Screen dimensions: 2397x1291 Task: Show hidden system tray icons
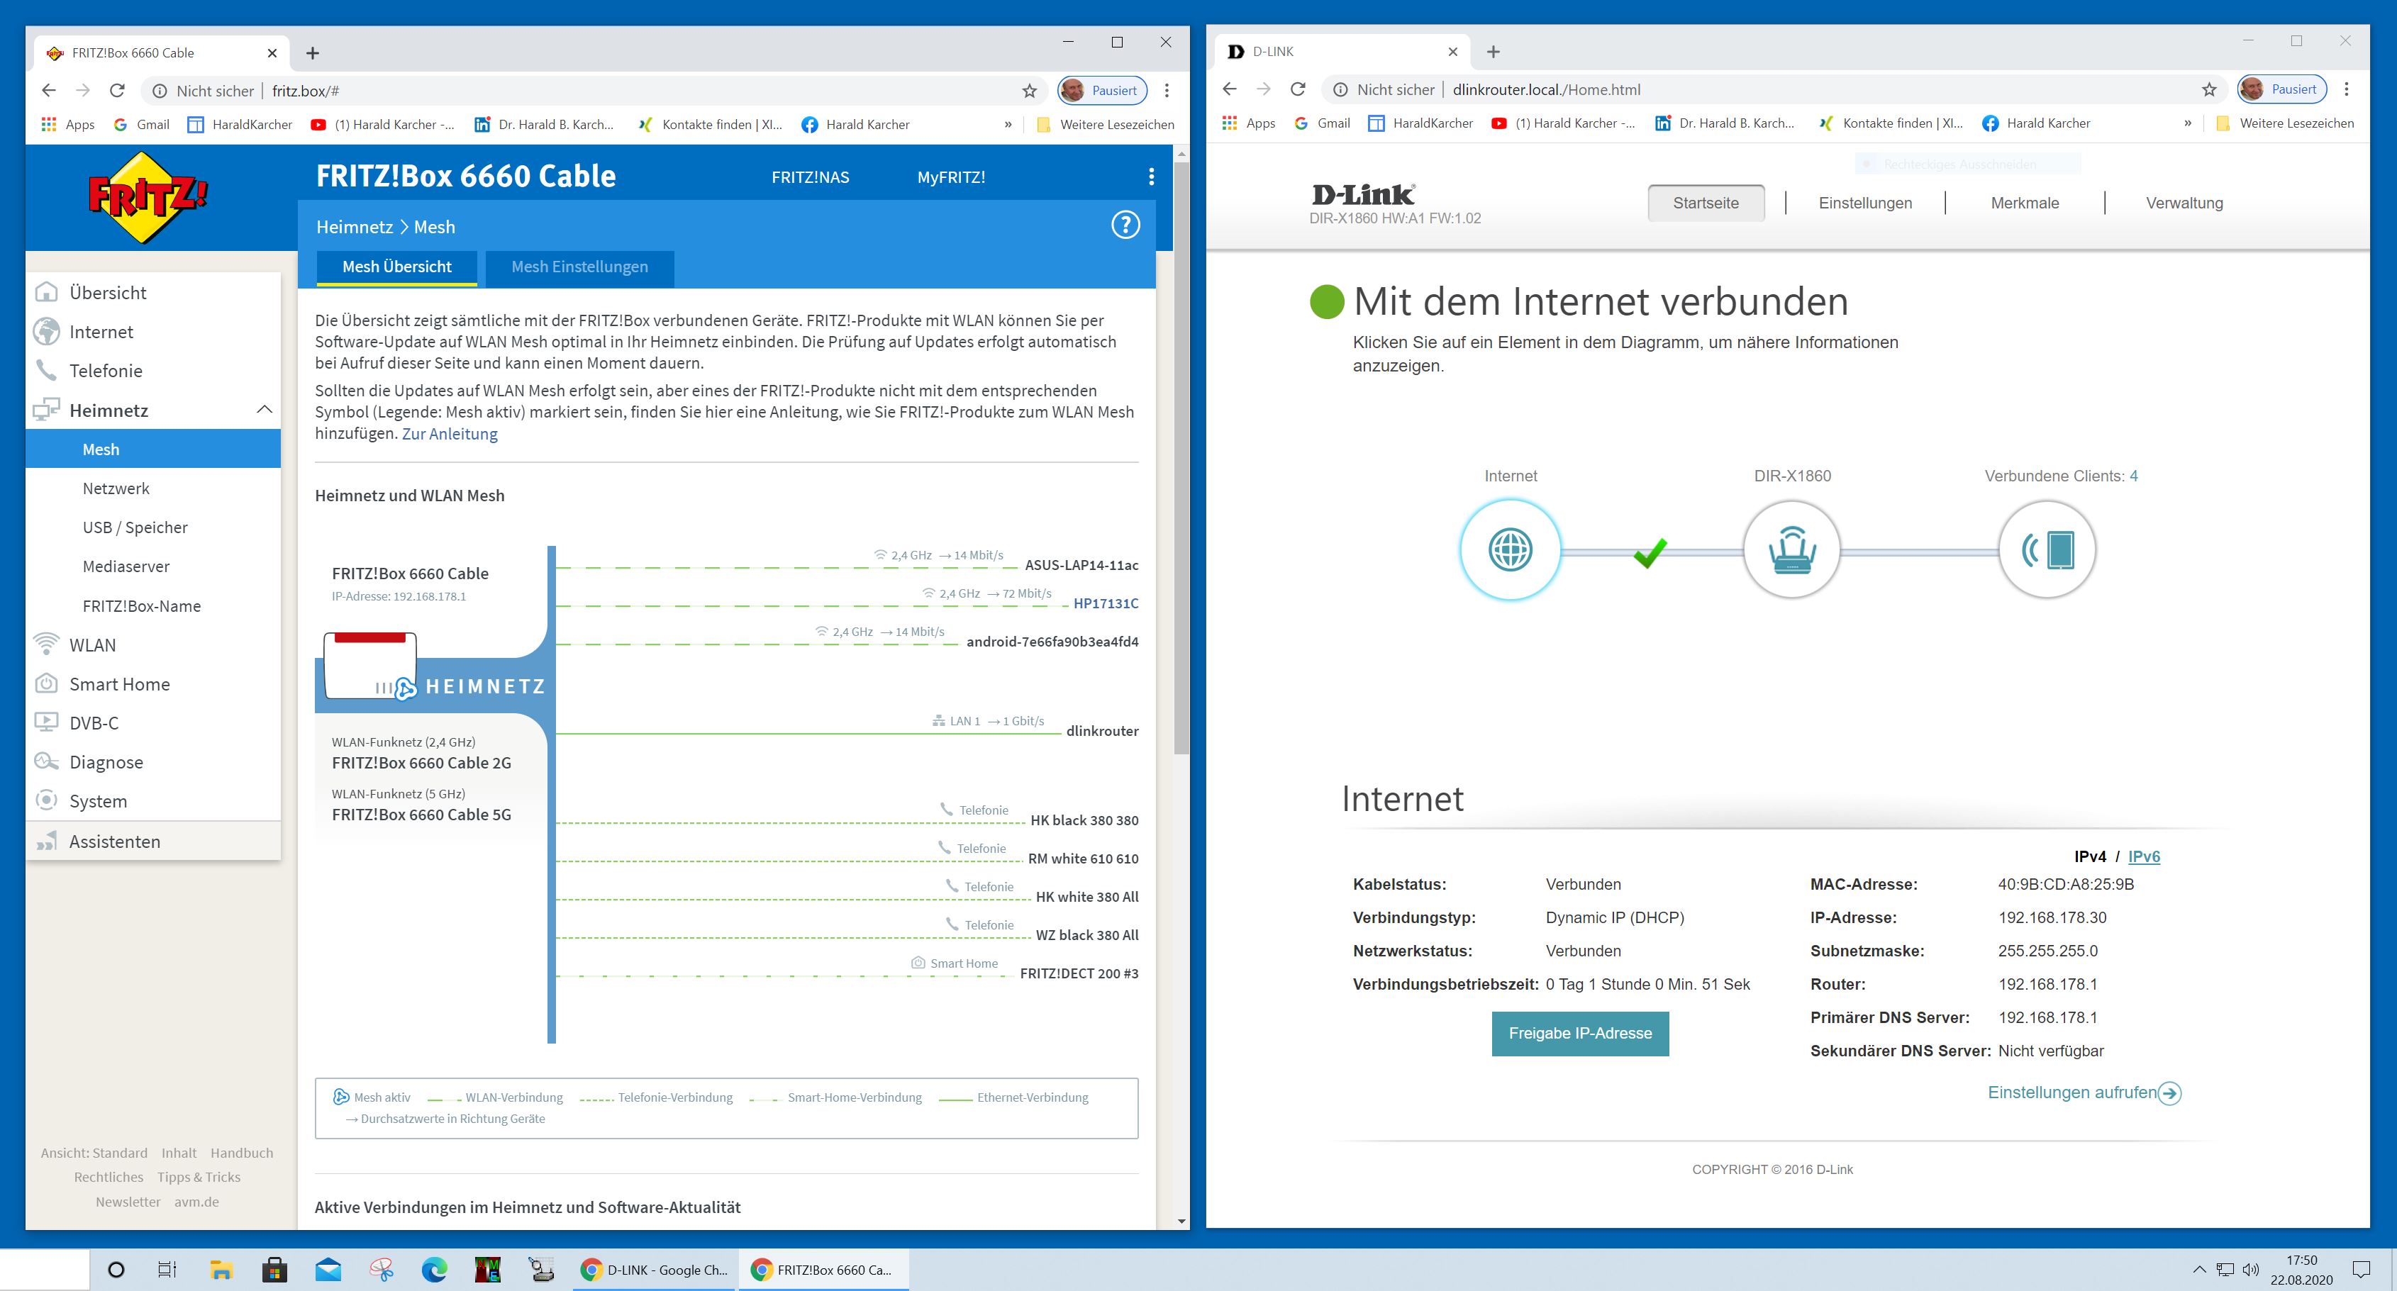(x=2199, y=1270)
